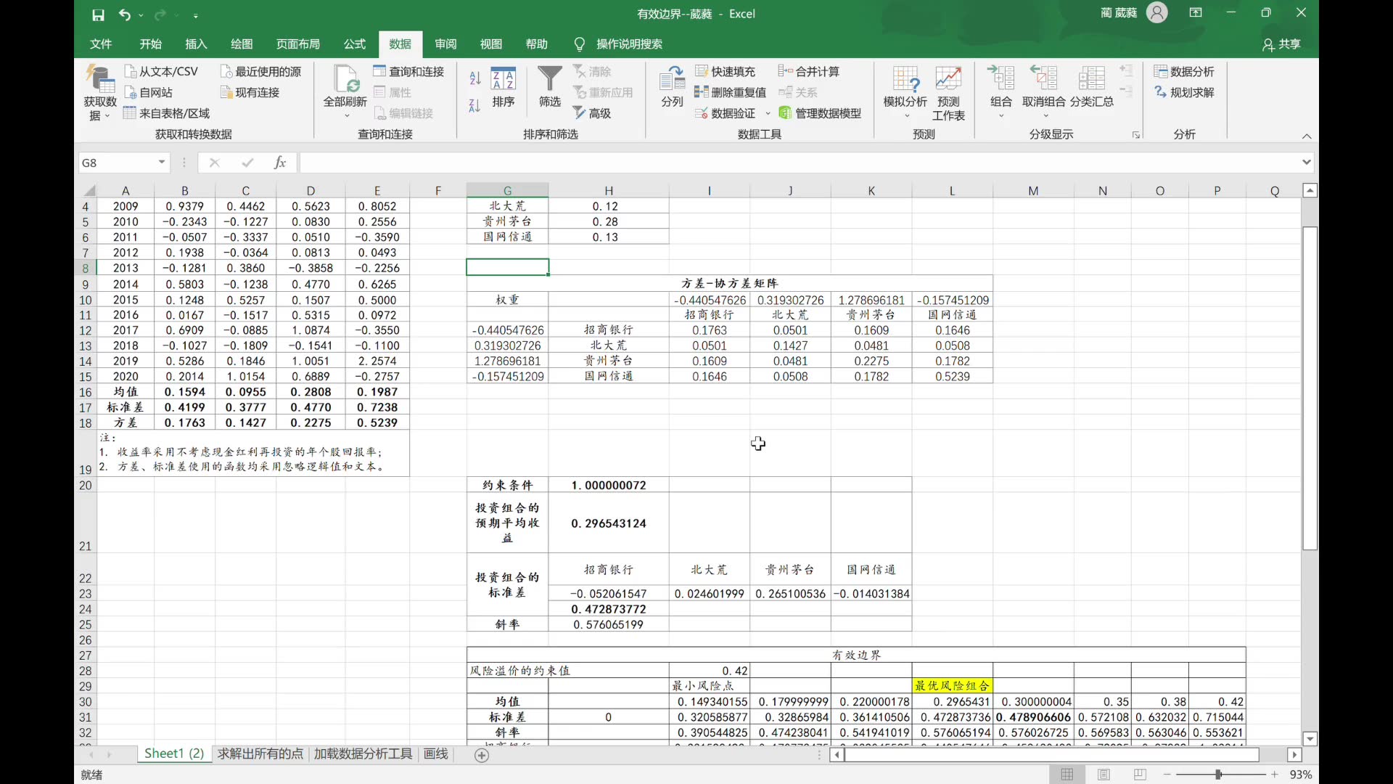
Task: Open the 分级显示 dialog launcher
Action: [1136, 136]
